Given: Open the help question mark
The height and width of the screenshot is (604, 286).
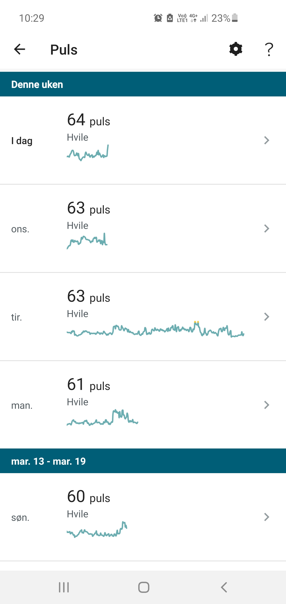Looking at the screenshot, I should (x=269, y=49).
